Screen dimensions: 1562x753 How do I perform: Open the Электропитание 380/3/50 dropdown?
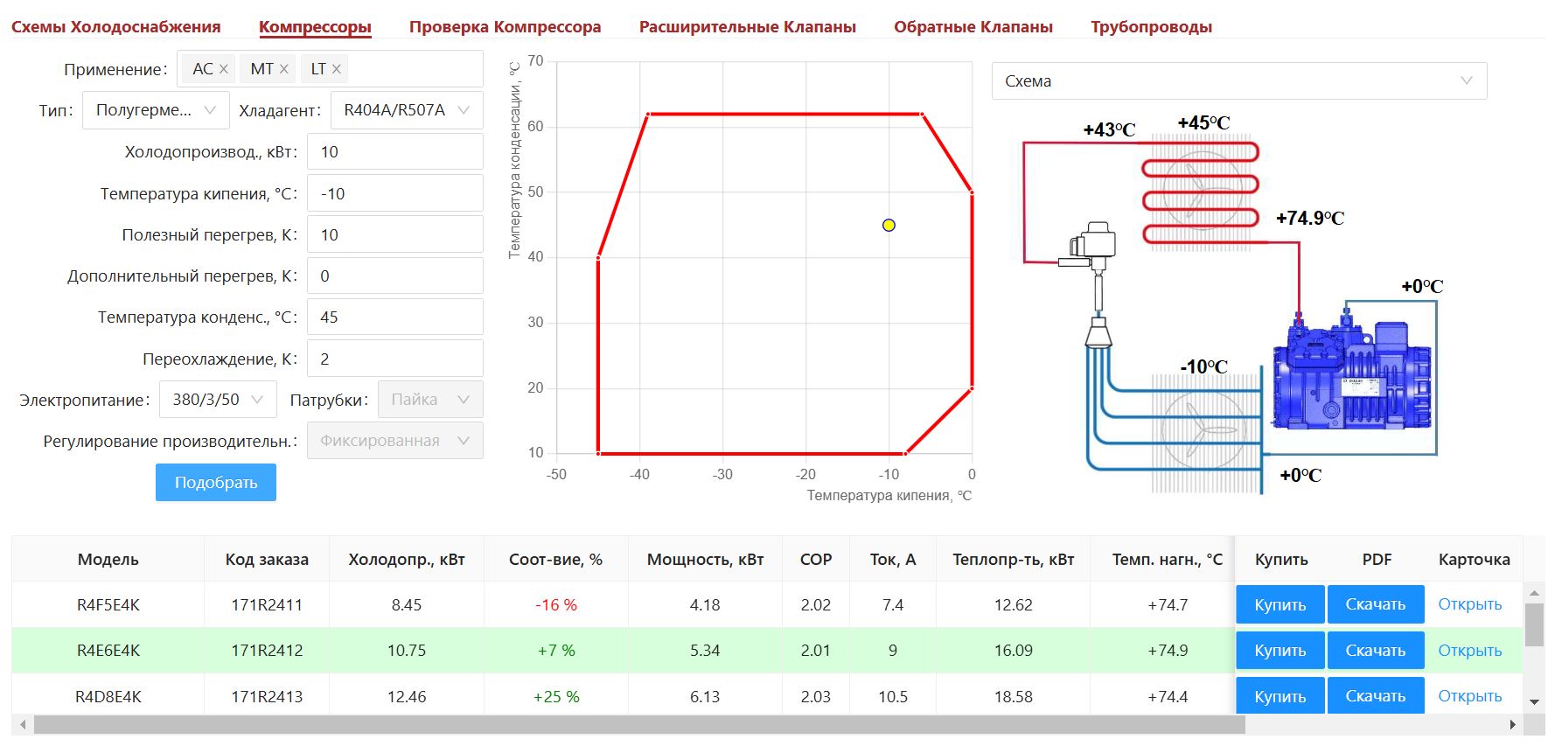[x=218, y=400]
